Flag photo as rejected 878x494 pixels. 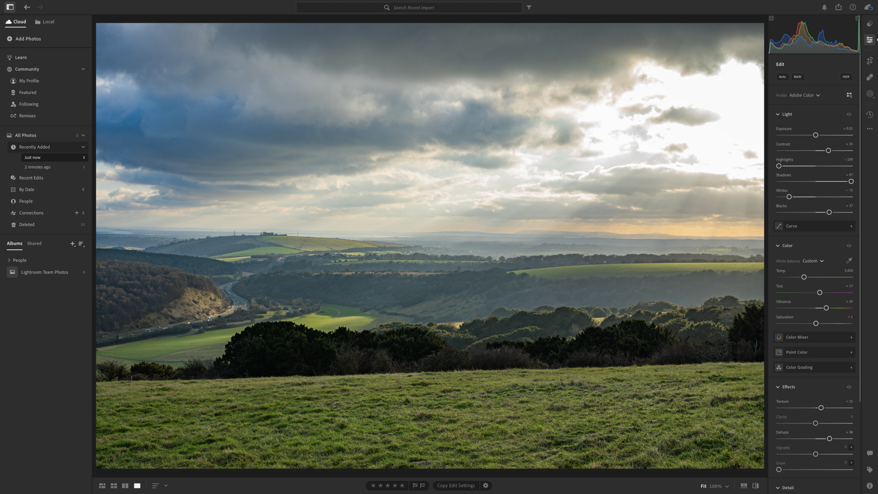(x=422, y=486)
